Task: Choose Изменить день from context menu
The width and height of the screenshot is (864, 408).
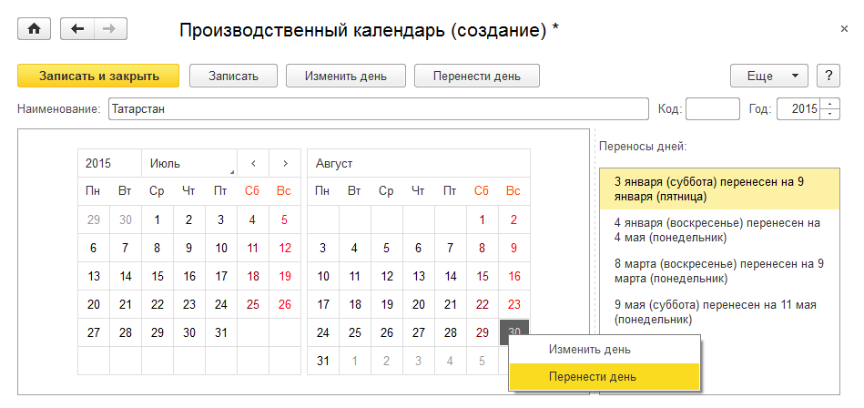Action: 589,349
